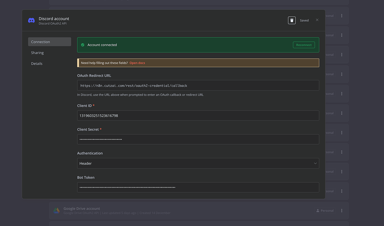This screenshot has height=226, width=384.
Task: Click the Discord logo icon in modal header
Action: [31, 20]
